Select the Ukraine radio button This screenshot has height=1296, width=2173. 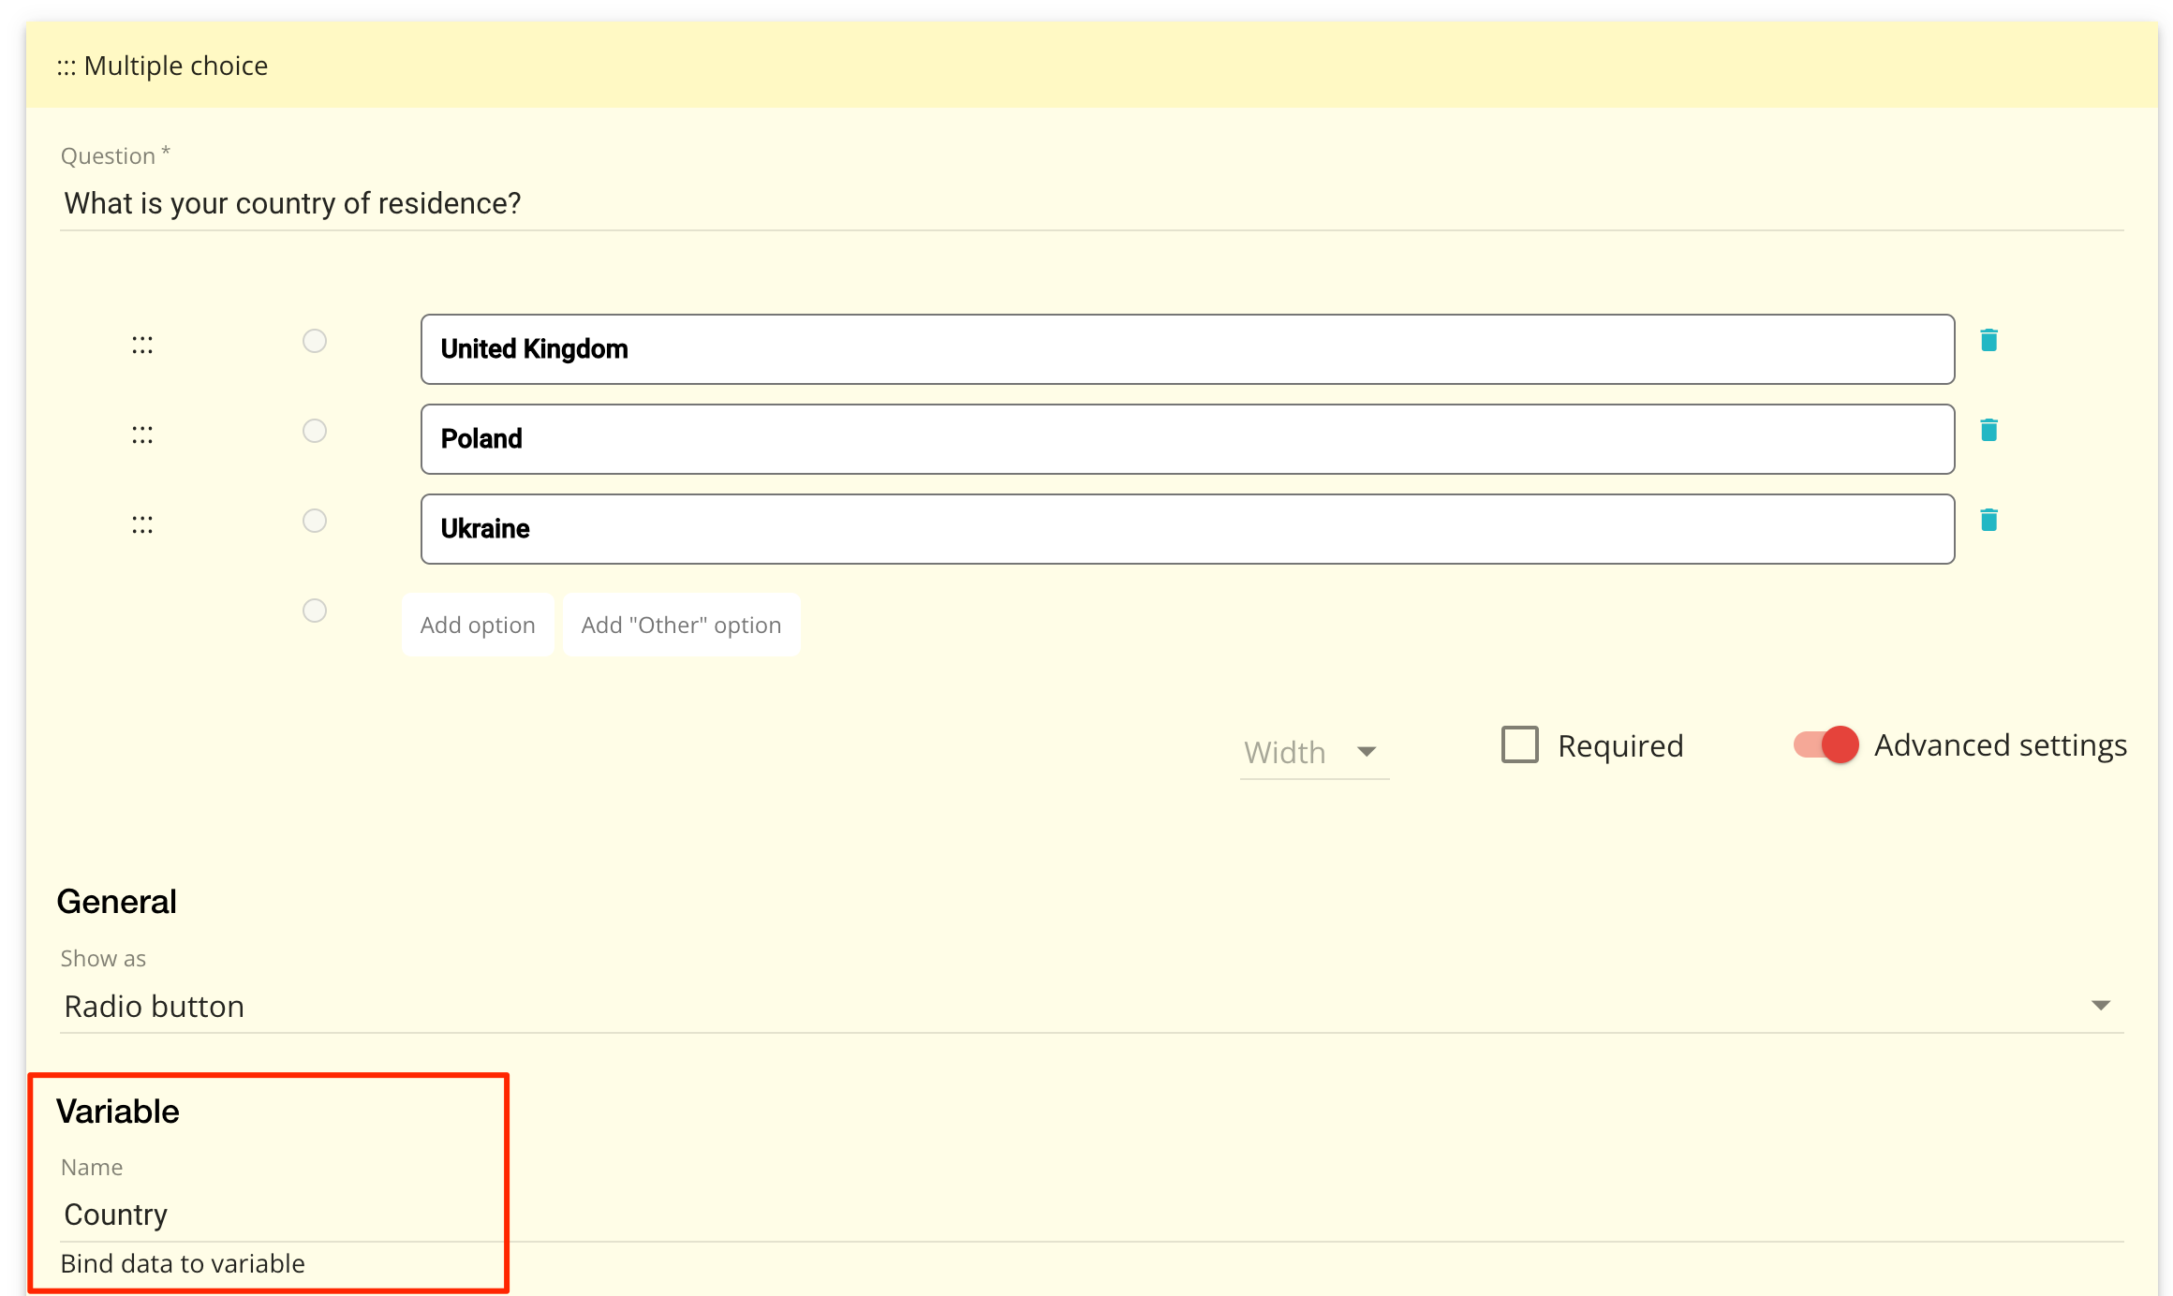[x=315, y=521]
